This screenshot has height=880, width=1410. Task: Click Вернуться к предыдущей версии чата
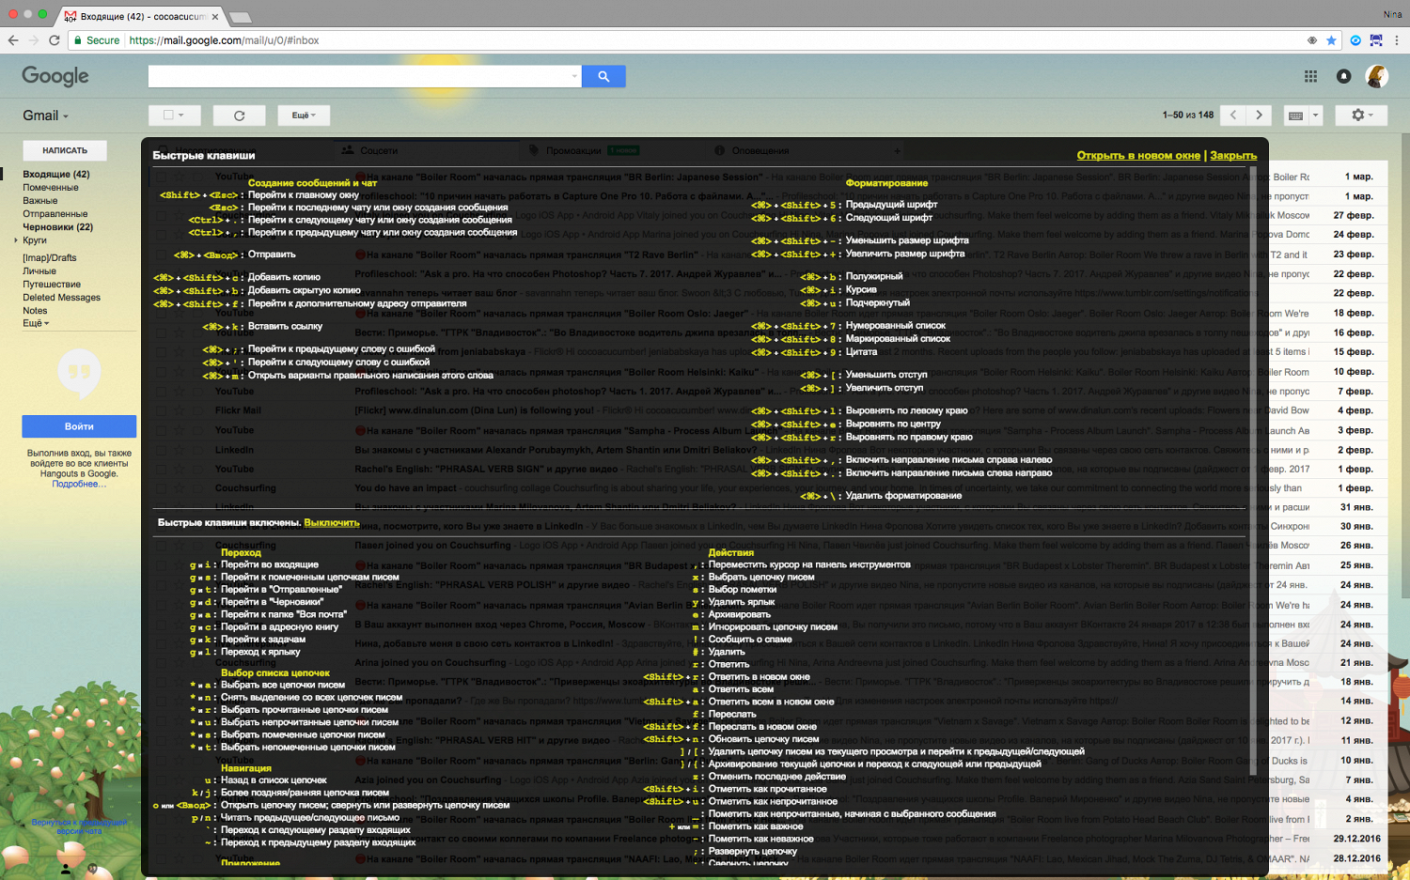[x=79, y=826]
